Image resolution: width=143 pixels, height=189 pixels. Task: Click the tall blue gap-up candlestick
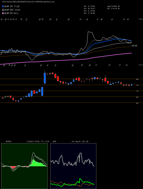pos(45,78)
